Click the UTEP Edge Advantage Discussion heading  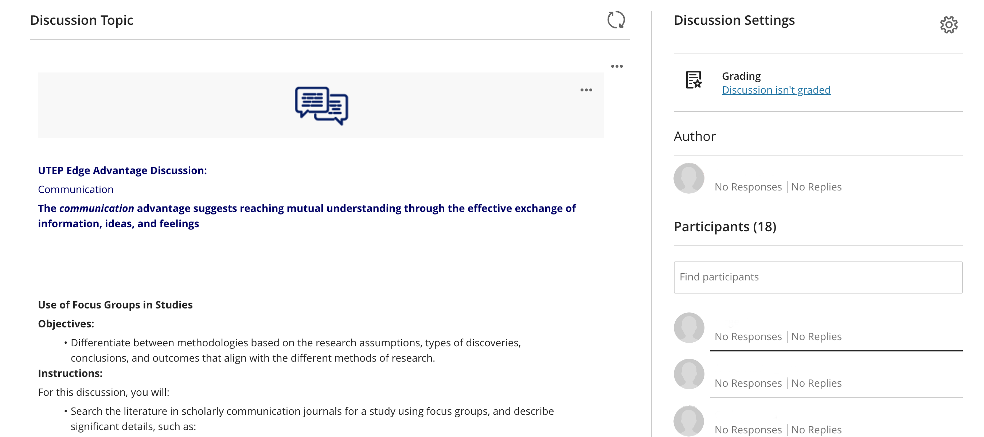click(x=122, y=170)
